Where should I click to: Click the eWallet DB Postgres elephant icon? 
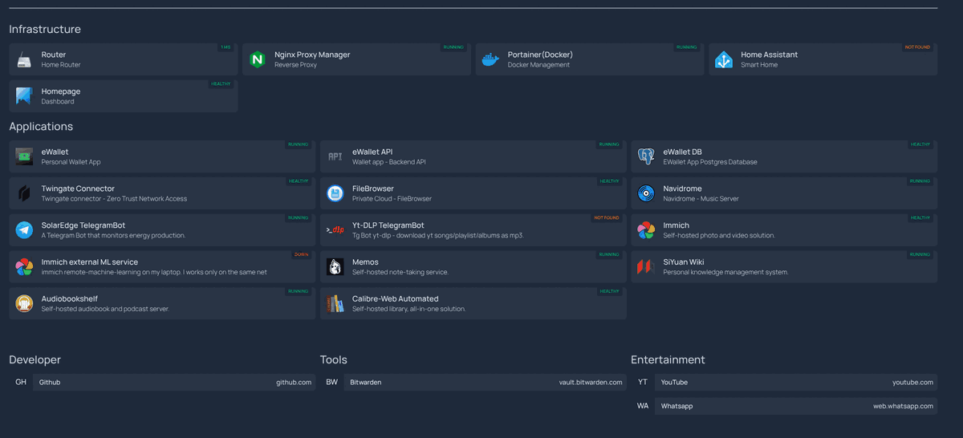(x=646, y=156)
